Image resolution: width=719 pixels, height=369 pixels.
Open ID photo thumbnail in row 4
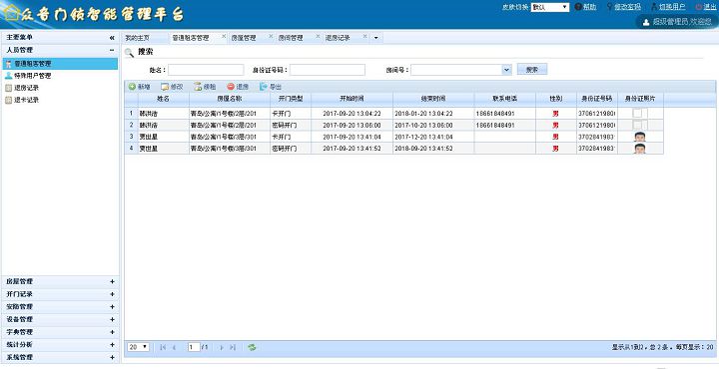click(x=640, y=149)
